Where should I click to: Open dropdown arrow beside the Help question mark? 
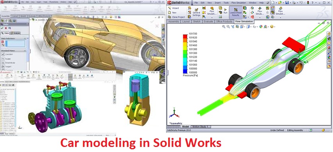coord(317,3)
